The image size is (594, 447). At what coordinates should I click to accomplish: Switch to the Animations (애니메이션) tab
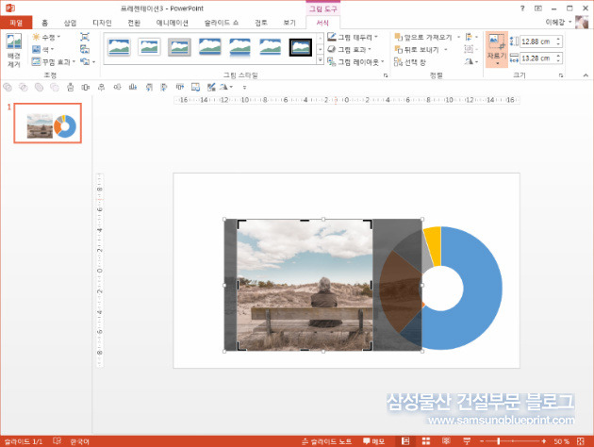[x=172, y=23]
